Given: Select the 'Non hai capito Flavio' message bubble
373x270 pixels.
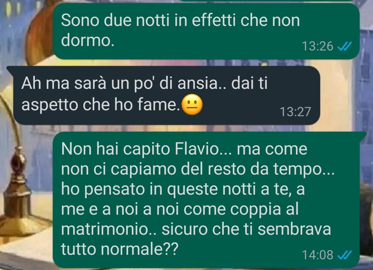Looking at the screenshot, I should click(x=209, y=199).
